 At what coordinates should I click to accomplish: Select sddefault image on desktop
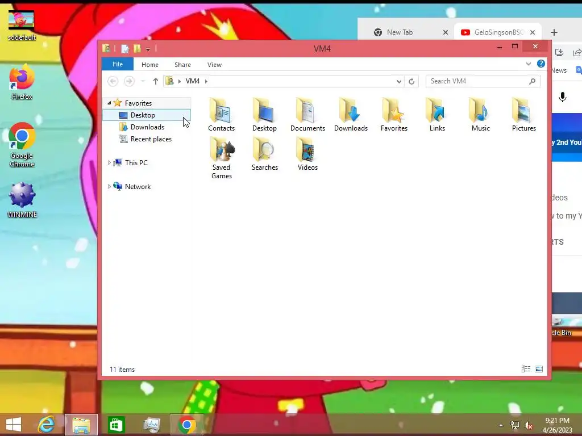[x=22, y=25]
